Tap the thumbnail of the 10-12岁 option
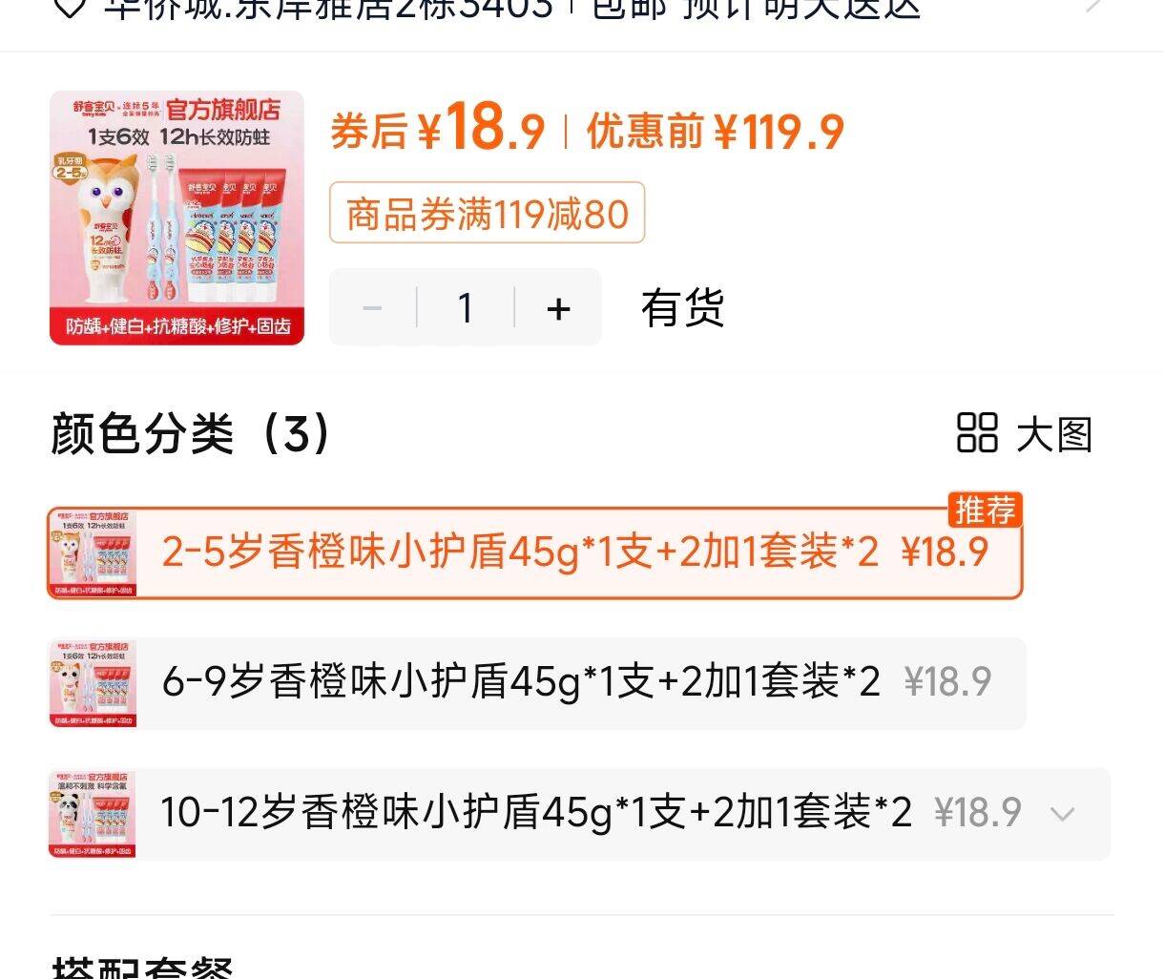1164x979 pixels. (x=93, y=814)
